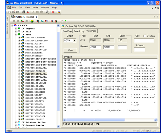Click the green-topped branch icon at the SYSTEM71 toolbar end

click(x=66, y=21)
